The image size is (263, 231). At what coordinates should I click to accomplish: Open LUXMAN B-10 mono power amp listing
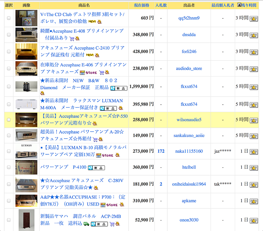(84, 151)
